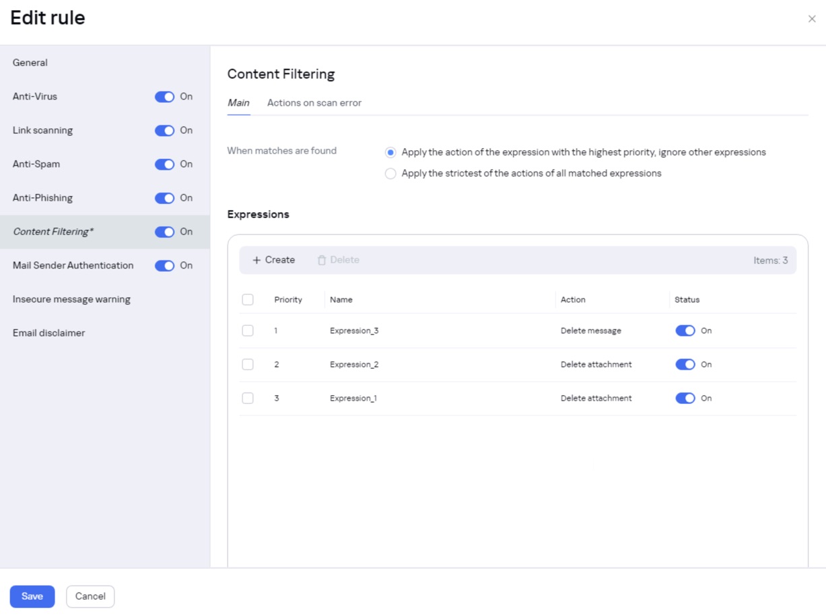Disable the Link scanning toggle
The image size is (826, 616).
(x=165, y=131)
